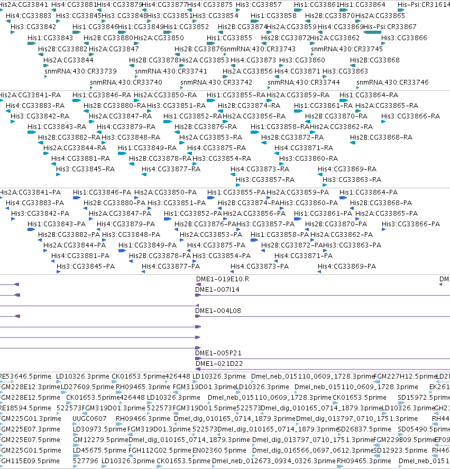450x469 pixels.
Task: Select the His3:CG33857 gene label
Action: [259, 4]
